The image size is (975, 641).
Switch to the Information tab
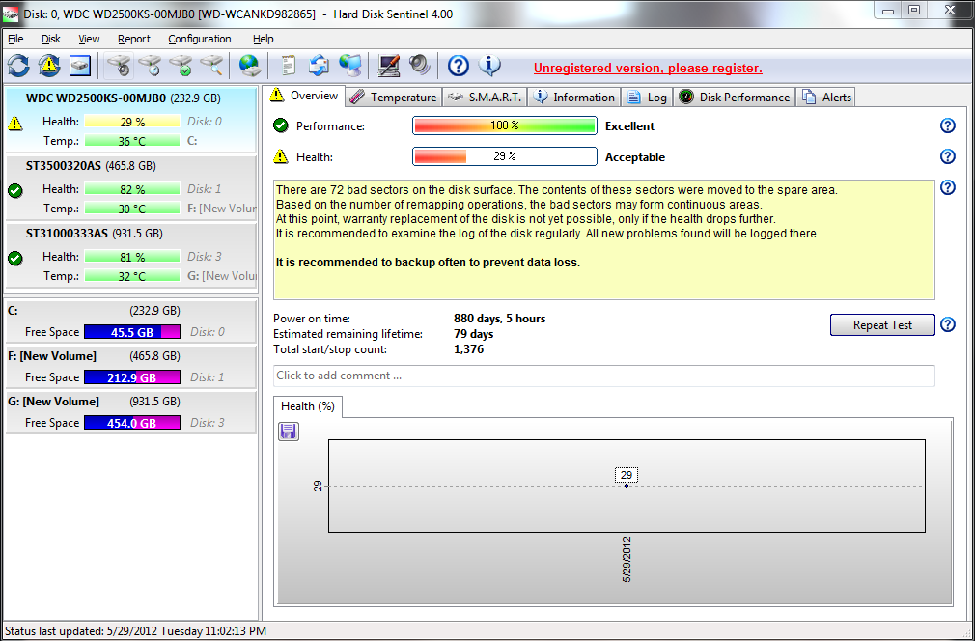tap(574, 97)
